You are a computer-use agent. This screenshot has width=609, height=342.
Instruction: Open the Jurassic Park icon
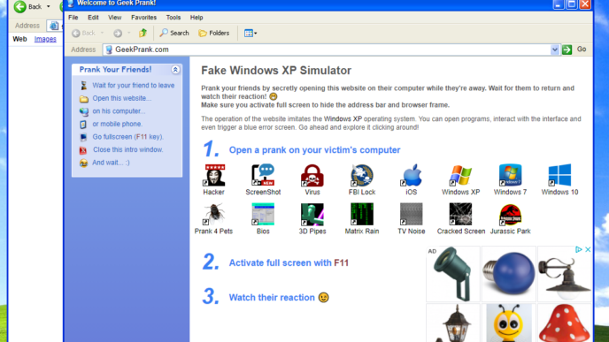pyautogui.click(x=510, y=214)
